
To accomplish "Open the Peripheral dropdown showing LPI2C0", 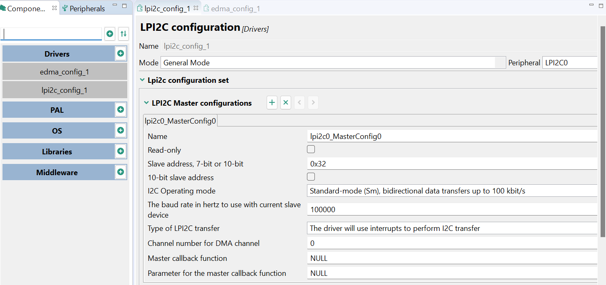I will (570, 63).
